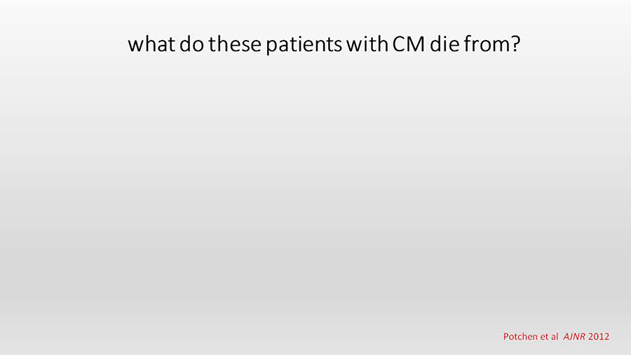Click the empty slide body to advance
This screenshot has width=631, height=355.
(315, 193)
